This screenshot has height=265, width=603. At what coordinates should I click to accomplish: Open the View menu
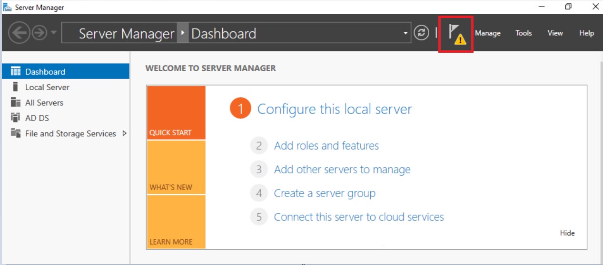tap(555, 33)
